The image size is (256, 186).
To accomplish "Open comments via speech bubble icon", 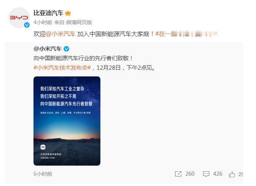I will pos(206,174).
